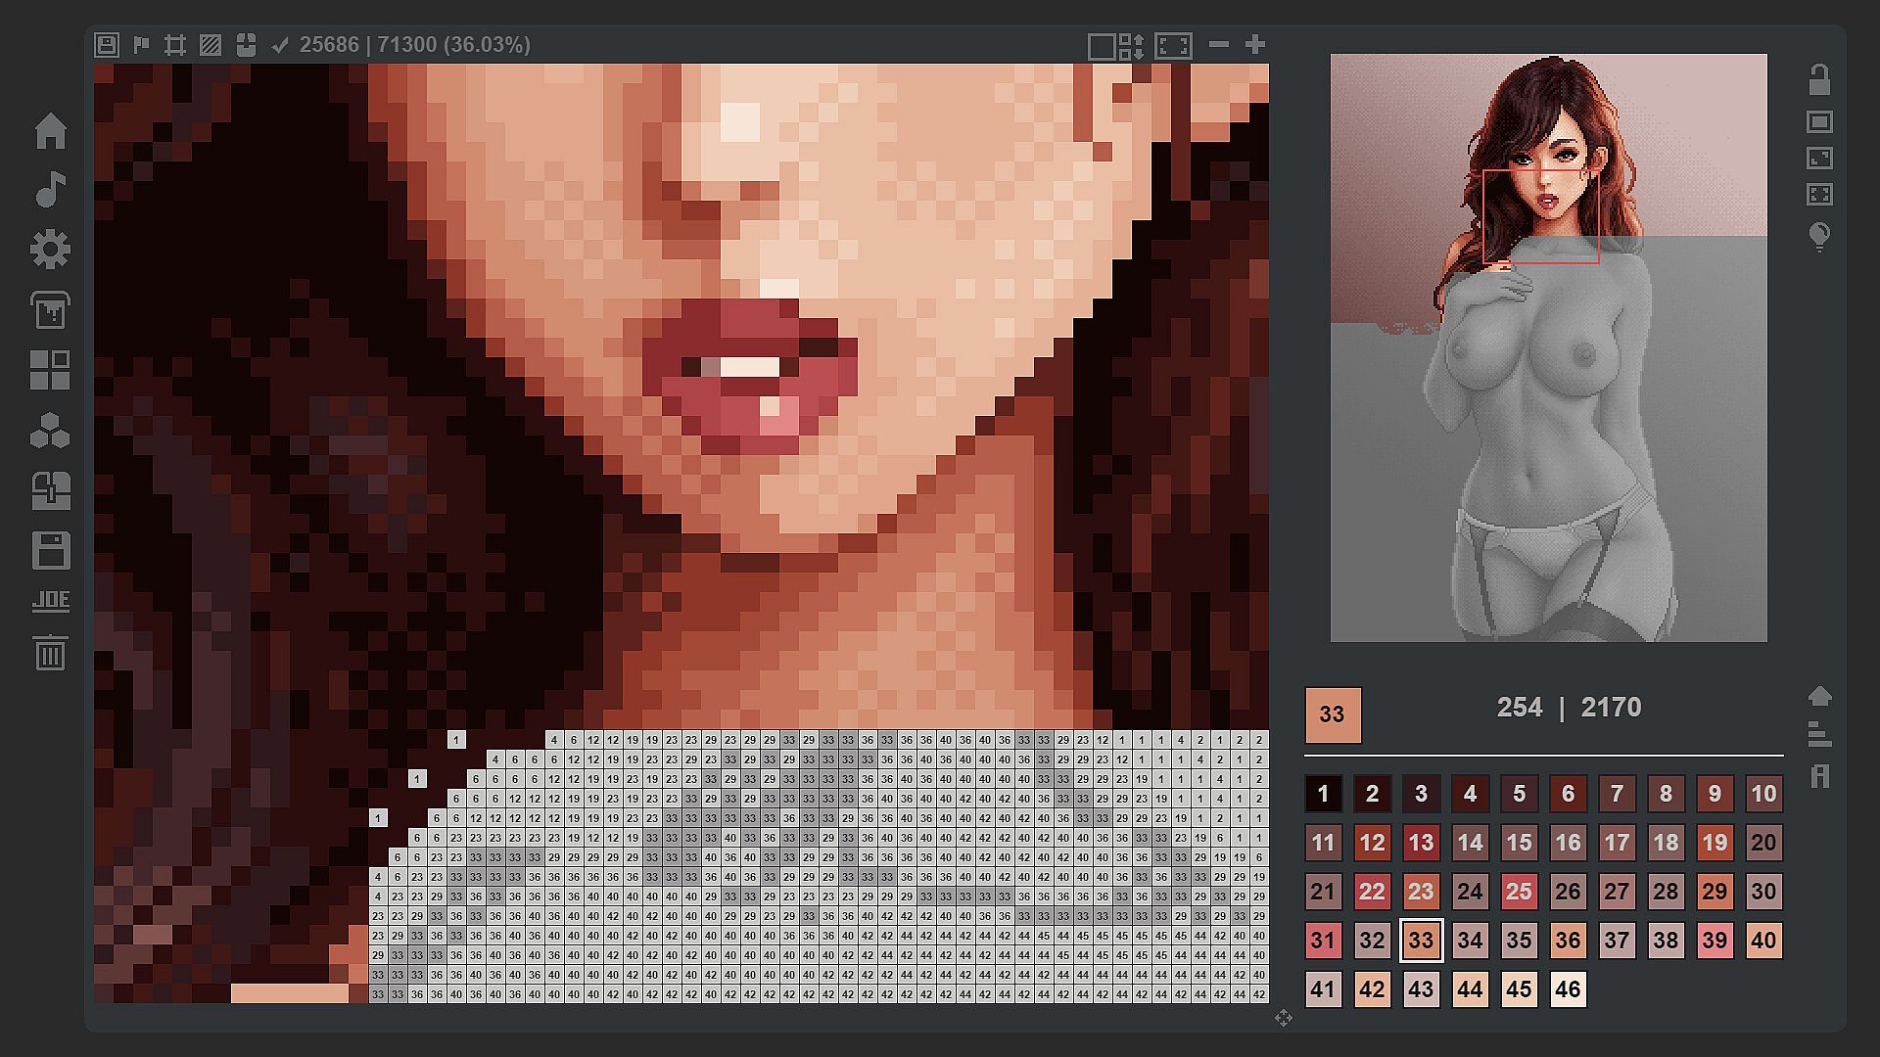1880x1057 pixels.
Task: Click the Home icon in left sidebar
Action: [x=50, y=131]
